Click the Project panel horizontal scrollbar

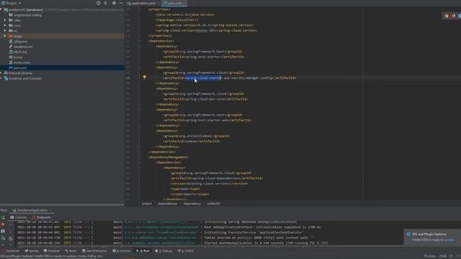pos(62,204)
